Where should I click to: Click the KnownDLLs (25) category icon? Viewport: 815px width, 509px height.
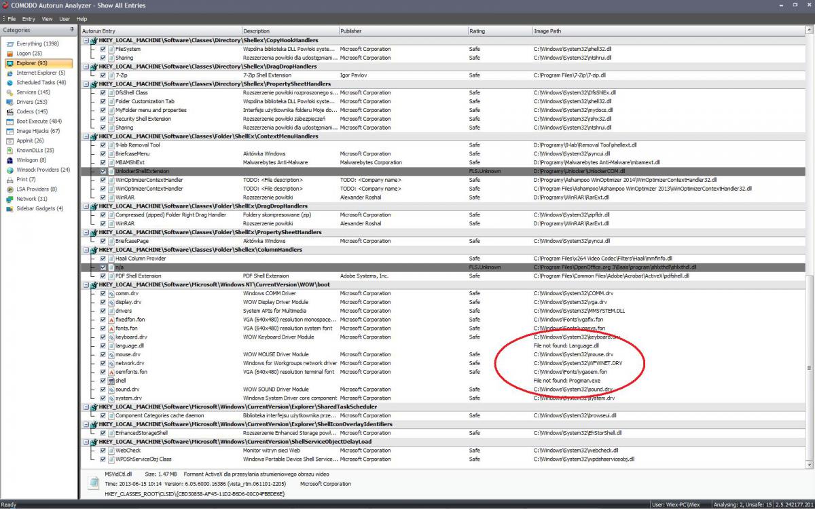click(10, 151)
